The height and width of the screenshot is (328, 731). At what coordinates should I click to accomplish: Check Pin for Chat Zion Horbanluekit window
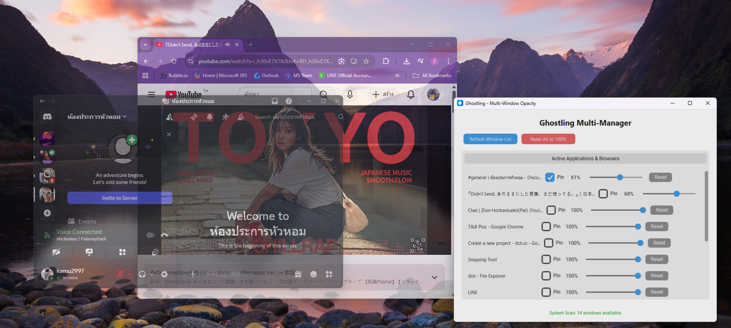[x=551, y=210]
